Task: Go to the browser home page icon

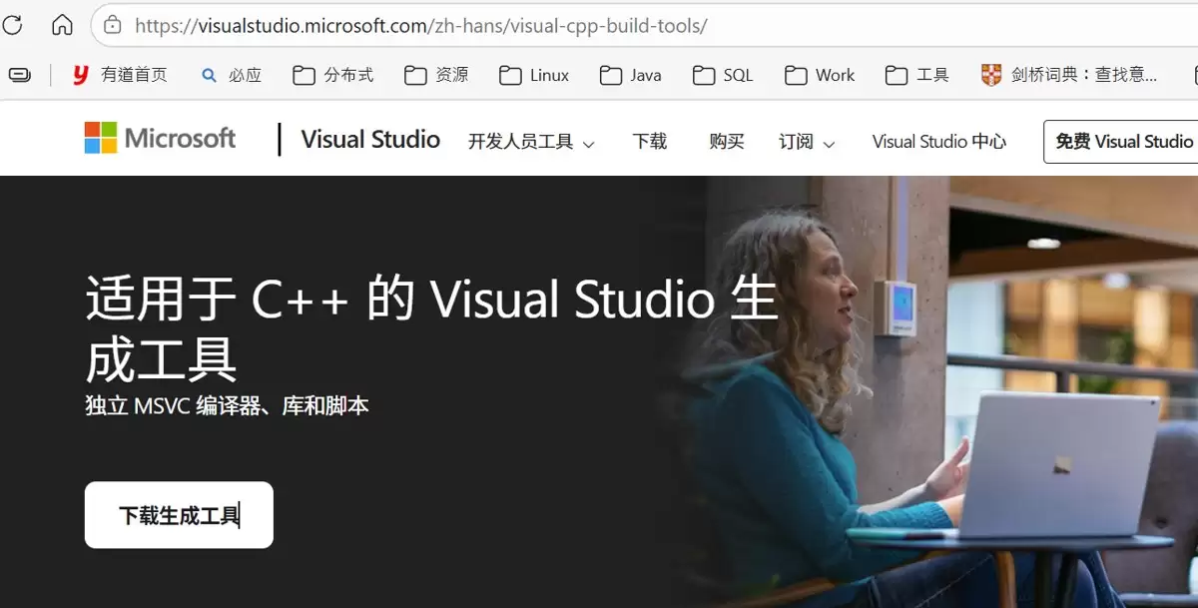Action: [62, 25]
